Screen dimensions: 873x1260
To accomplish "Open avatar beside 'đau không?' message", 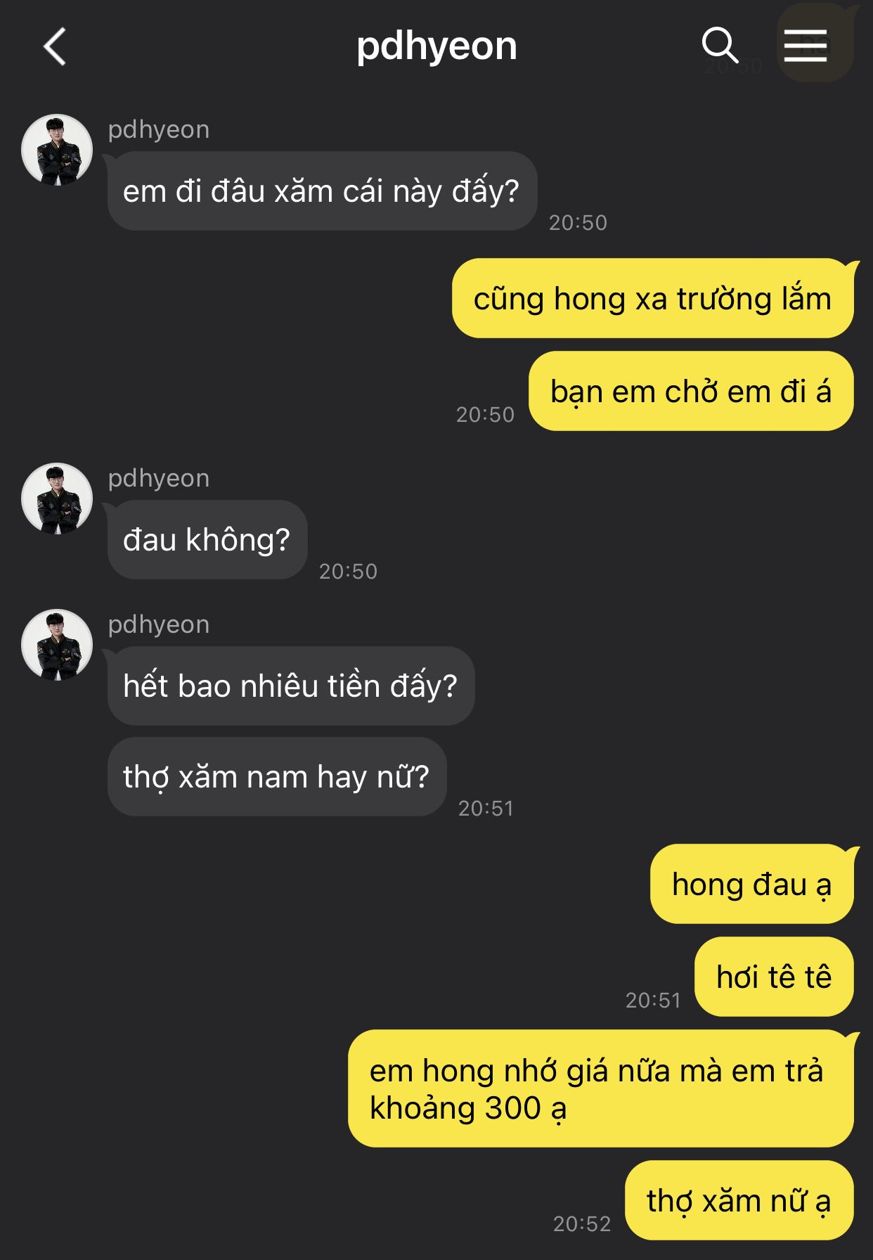I will coord(57,498).
